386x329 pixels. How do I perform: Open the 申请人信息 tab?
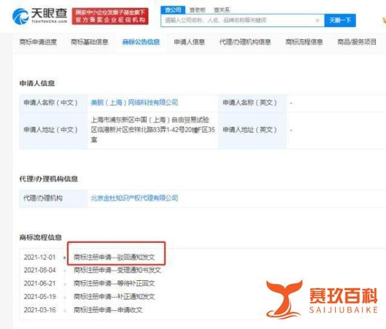pyautogui.click(x=189, y=42)
